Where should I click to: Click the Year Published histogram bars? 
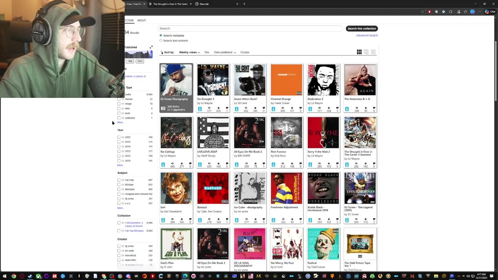pyautogui.click(x=139, y=54)
